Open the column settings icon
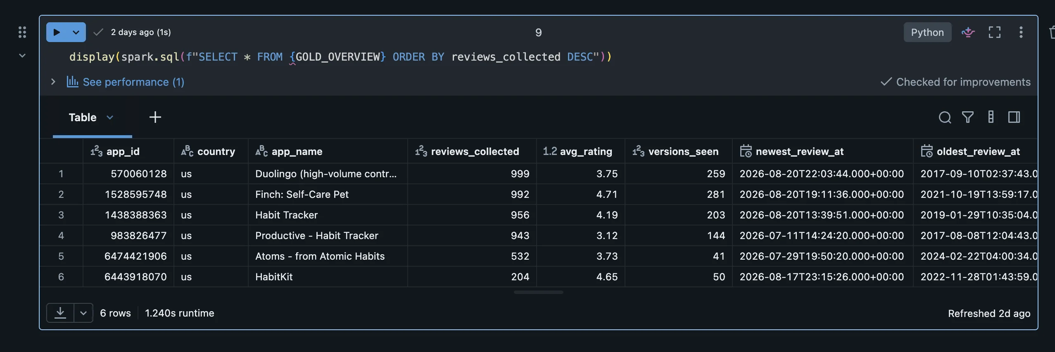 pos(991,117)
